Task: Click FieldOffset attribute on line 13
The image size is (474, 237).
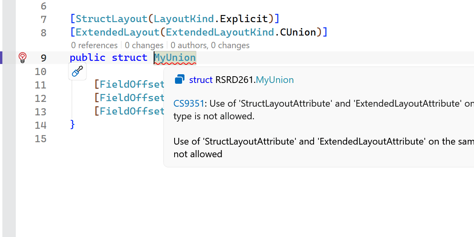Action: coord(132,111)
